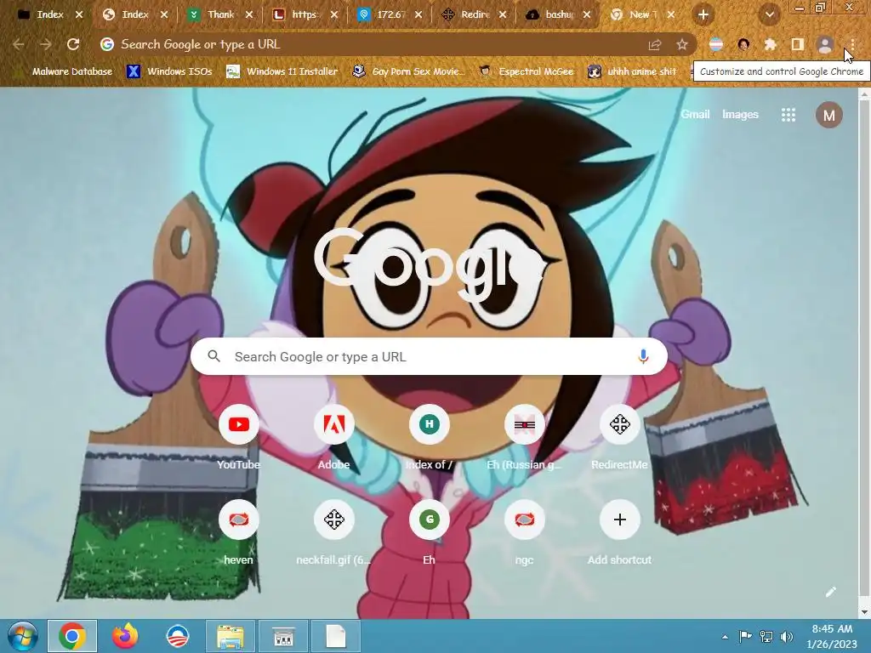The width and height of the screenshot is (871, 653).
Task: Open a new tab with plus button
Action: [x=703, y=15]
